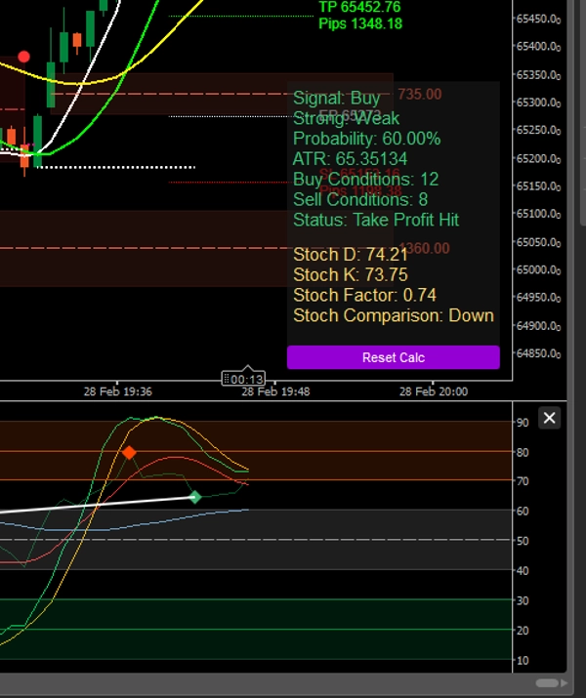Click the orange diamond marker on the stochastic
This screenshot has width=586, height=698.
click(129, 452)
